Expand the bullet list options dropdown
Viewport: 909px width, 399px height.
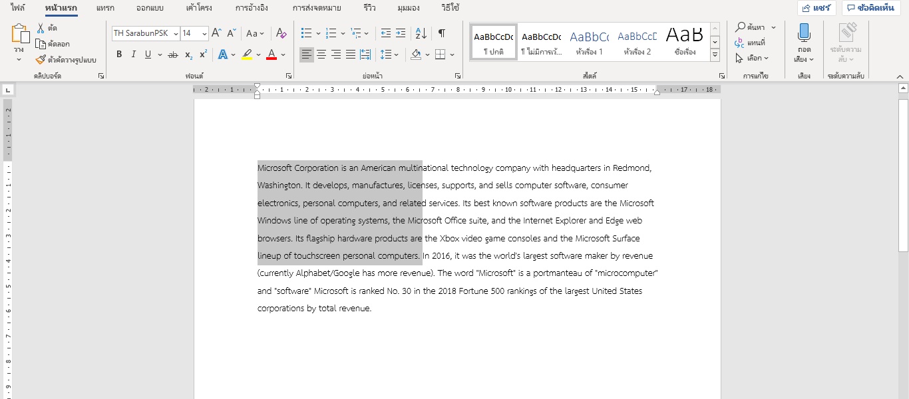coord(317,33)
